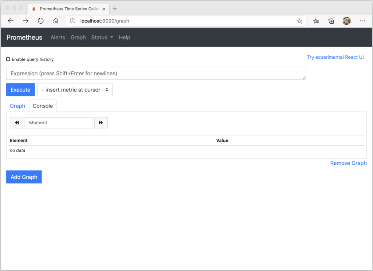Open browser settings and more menu
373x271 pixels.
click(x=362, y=21)
